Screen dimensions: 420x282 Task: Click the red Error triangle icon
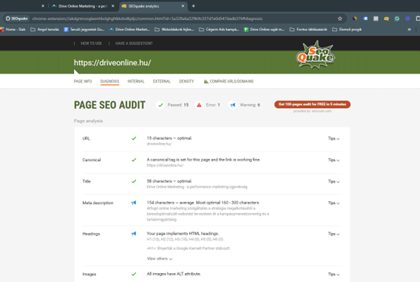click(x=199, y=105)
